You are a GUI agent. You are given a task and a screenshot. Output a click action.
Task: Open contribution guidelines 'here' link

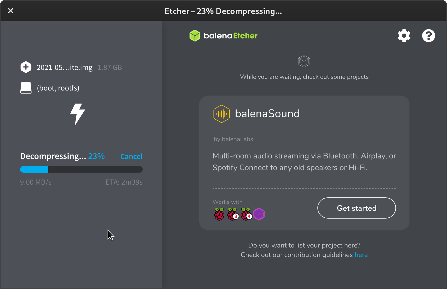[361, 255]
